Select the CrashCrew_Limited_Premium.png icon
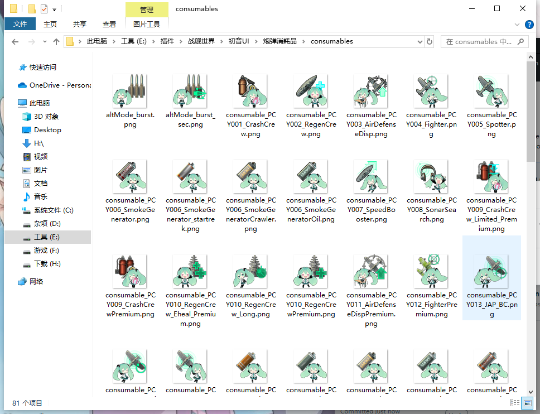The height and width of the screenshot is (414, 540). click(491, 176)
